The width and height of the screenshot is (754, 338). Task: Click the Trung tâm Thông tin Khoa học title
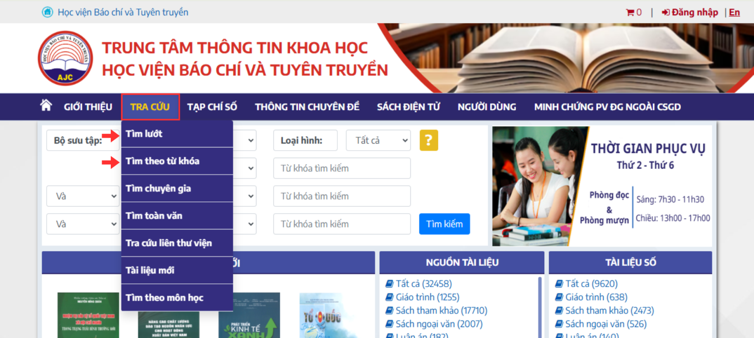235,48
